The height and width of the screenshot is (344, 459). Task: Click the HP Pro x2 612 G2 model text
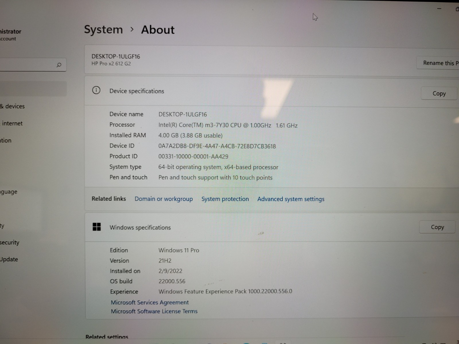tap(111, 64)
